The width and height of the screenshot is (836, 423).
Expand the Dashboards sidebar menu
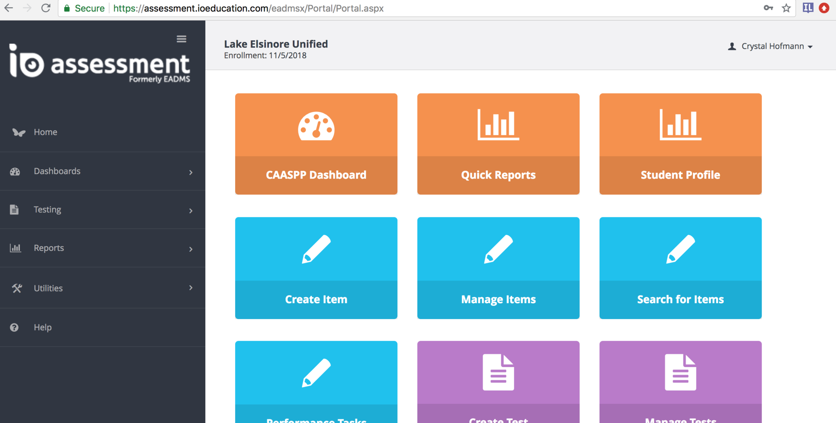pyautogui.click(x=102, y=171)
